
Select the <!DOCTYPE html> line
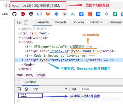point(32,29)
